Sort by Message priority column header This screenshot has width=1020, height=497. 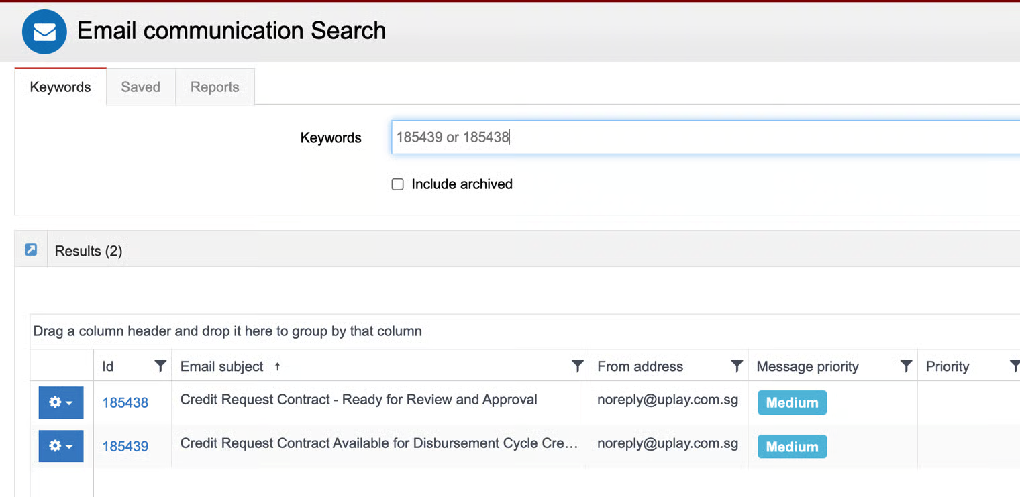coord(807,366)
